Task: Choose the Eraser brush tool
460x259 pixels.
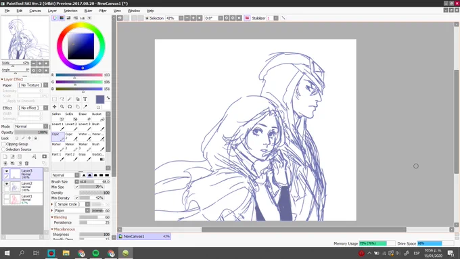Action: (x=85, y=116)
